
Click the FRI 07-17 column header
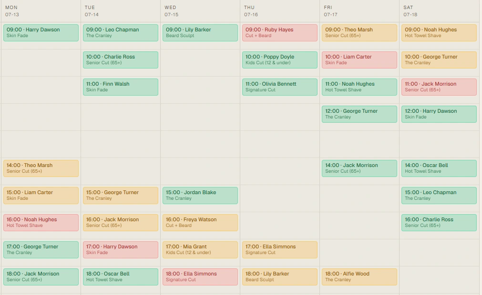pyautogui.click(x=359, y=11)
